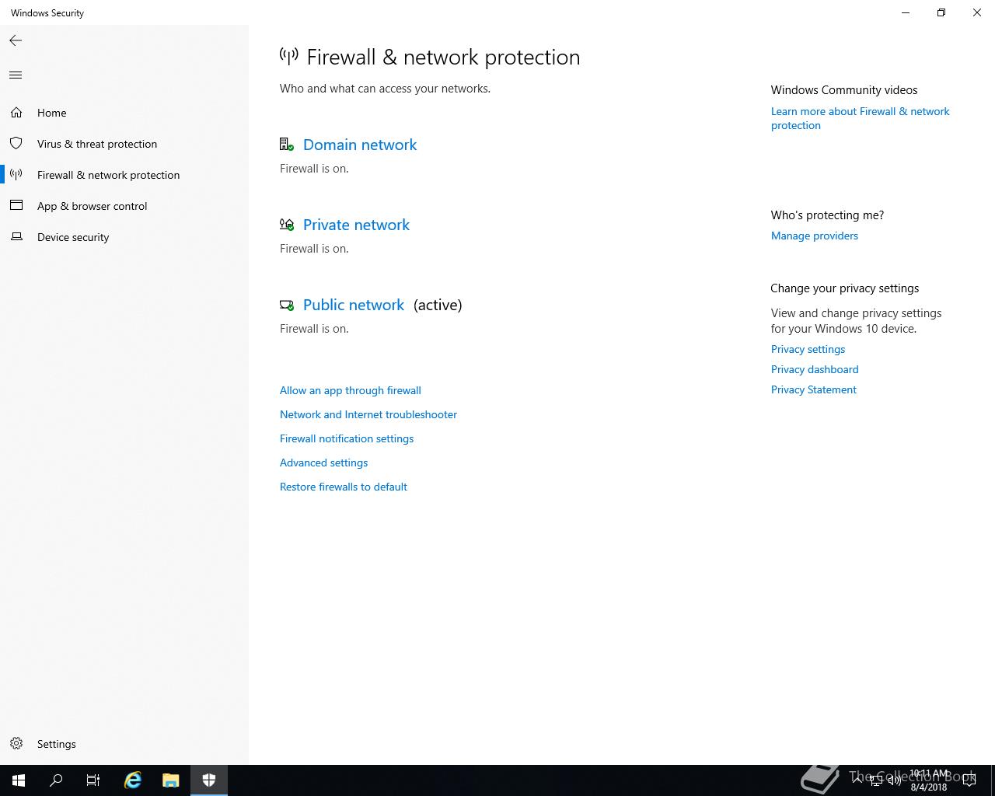This screenshot has height=796, width=995.
Task: Show hidden system tray icons
Action: click(857, 780)
